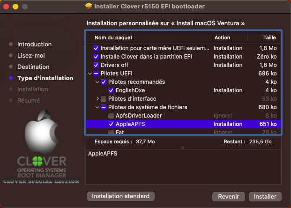Click the Zéro ko size value

point(267,57)
